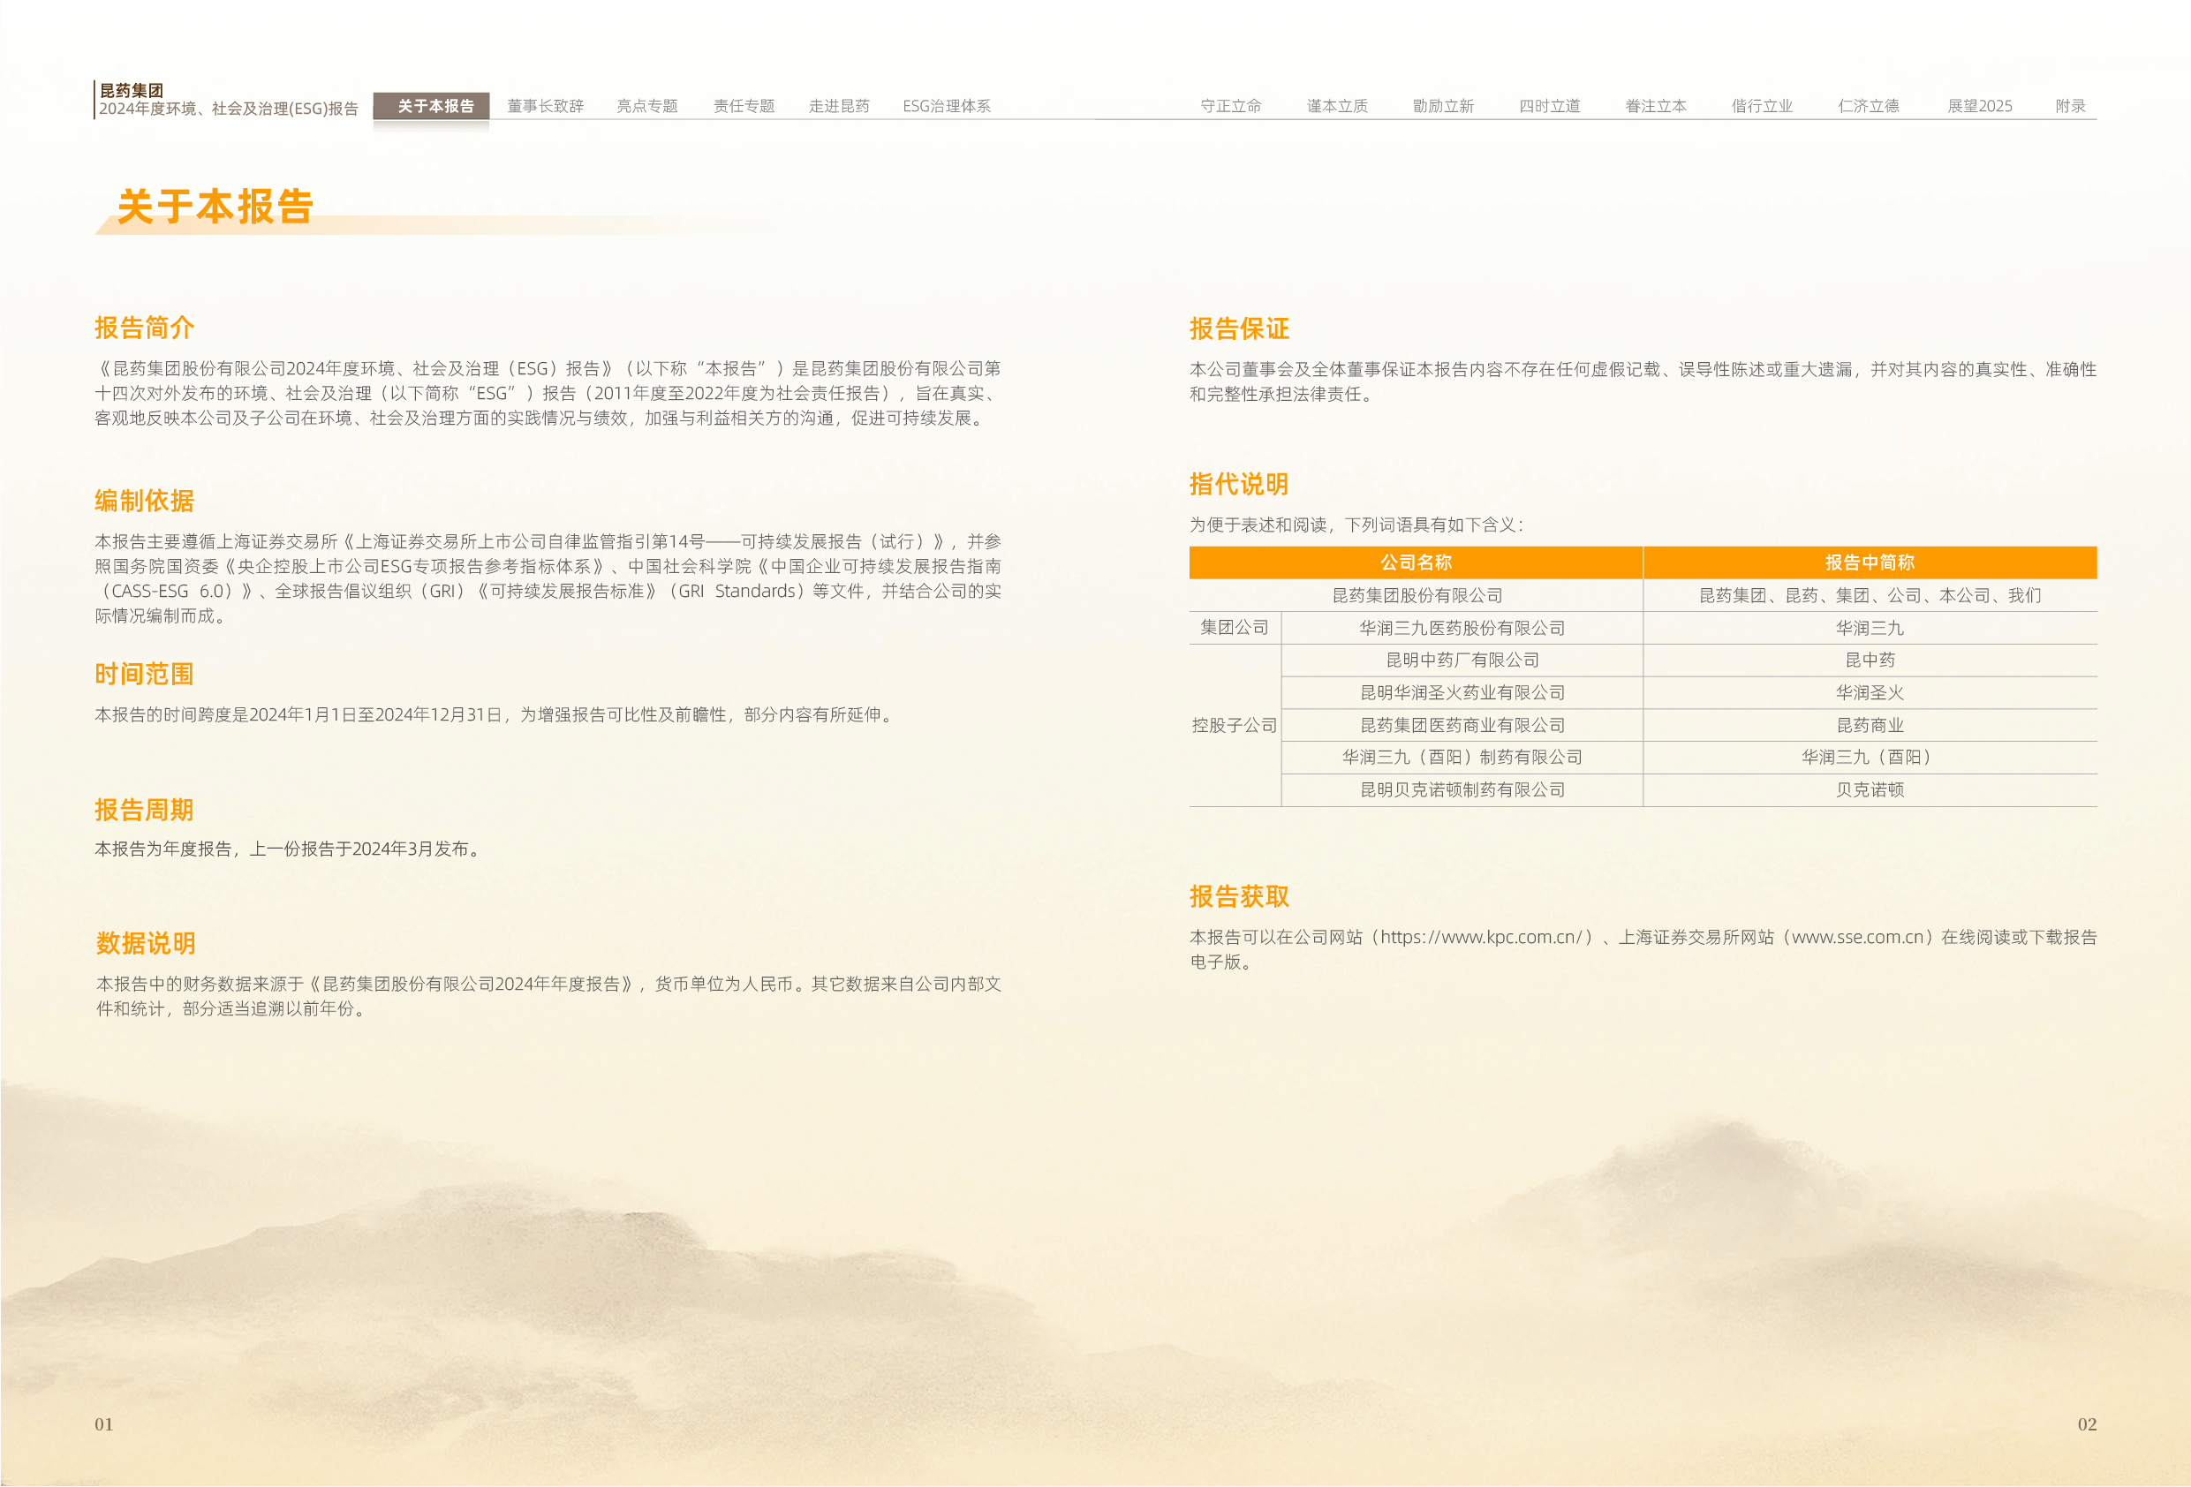Select the 指代说明 heading
2191x1487 pixels.
tap(1239, 484)
